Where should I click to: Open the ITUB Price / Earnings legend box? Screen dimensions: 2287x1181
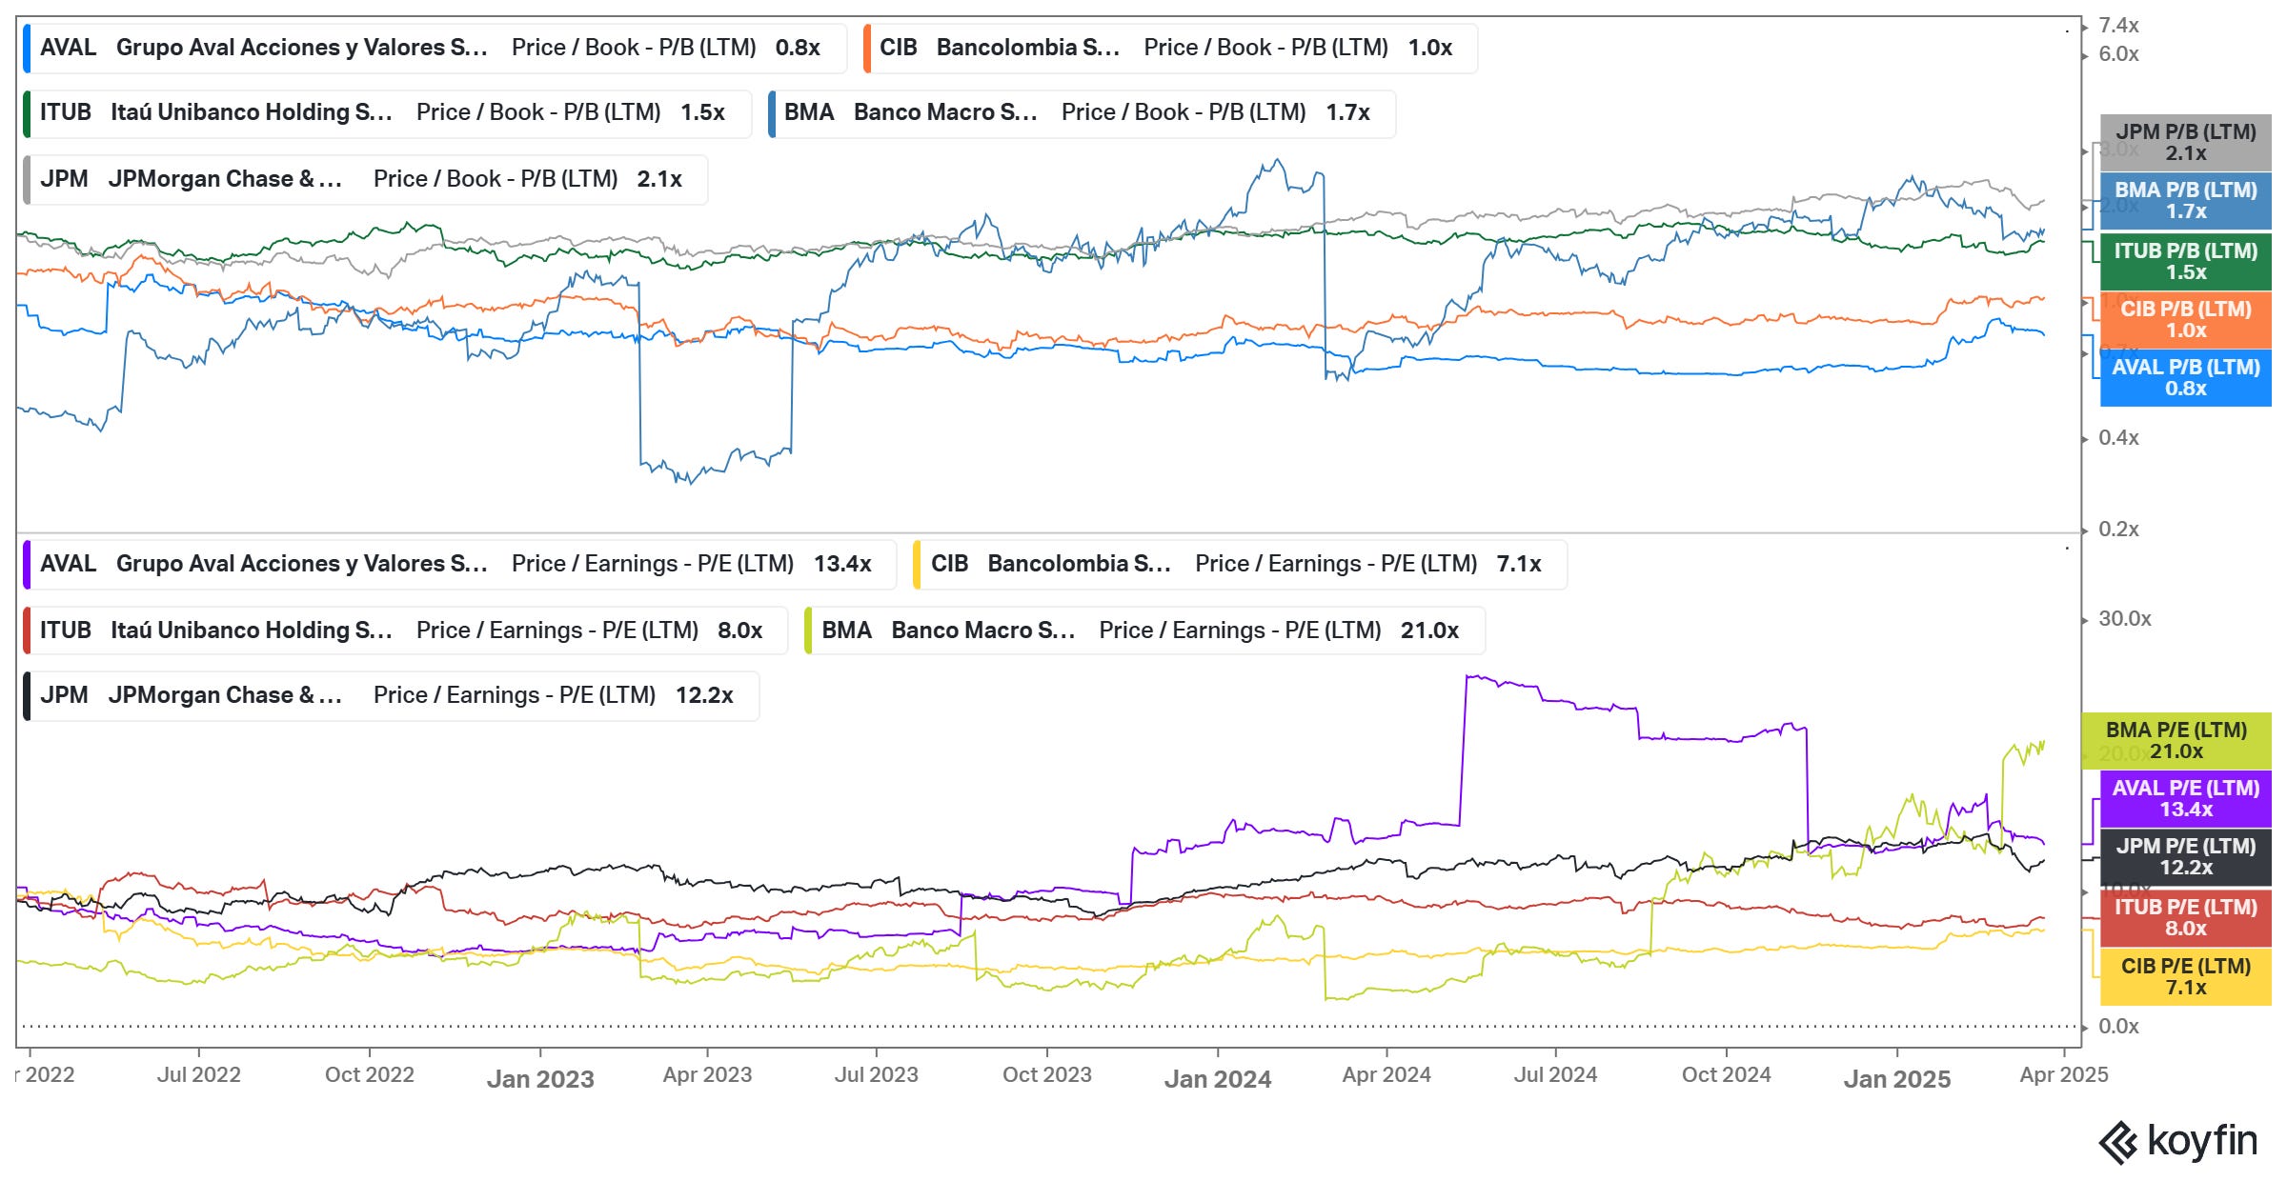406,631
